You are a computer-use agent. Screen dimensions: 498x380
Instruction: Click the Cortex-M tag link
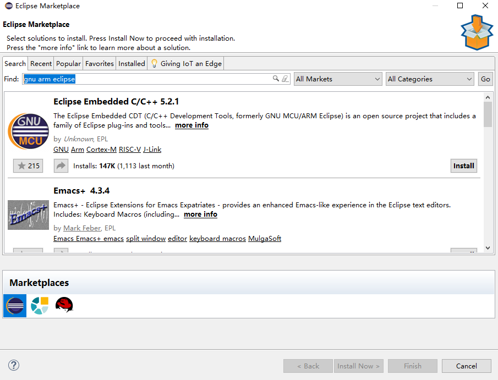[x=101, y=150]
